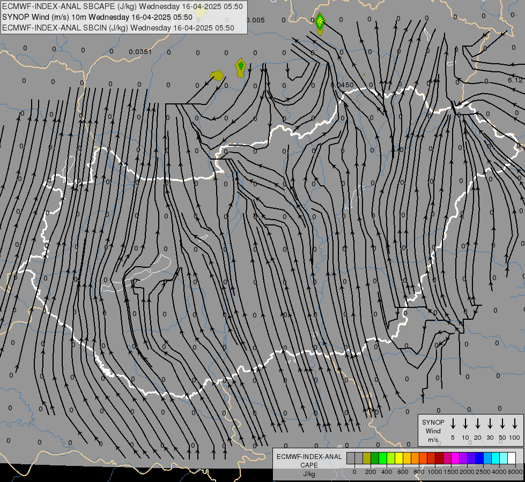Select the amber swatch right of yellow

407,458
